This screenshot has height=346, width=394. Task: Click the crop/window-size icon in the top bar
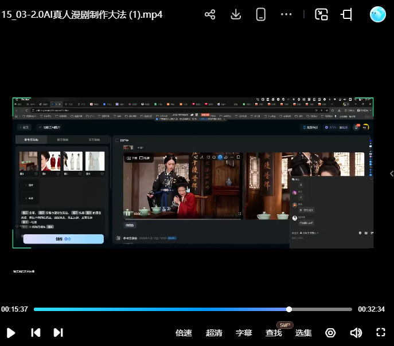tap(347, 14)
